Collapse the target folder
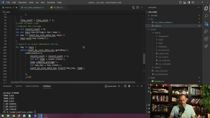Image resolution: width=210 pixels, height=118 pixels. click(153, 29)
